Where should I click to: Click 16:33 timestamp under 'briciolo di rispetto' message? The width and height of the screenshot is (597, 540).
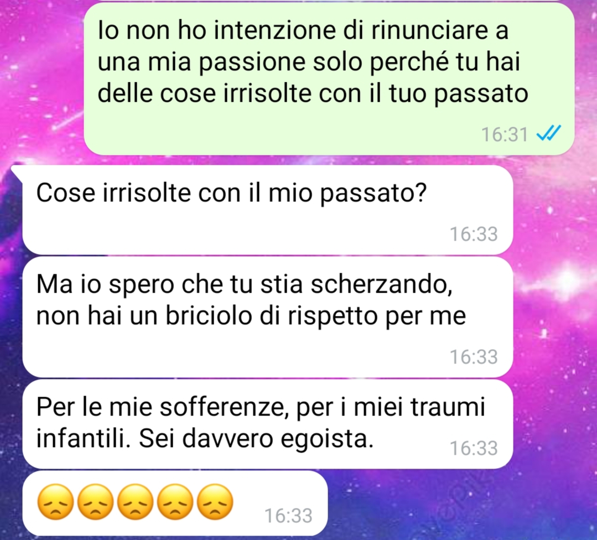pos(474,357)
